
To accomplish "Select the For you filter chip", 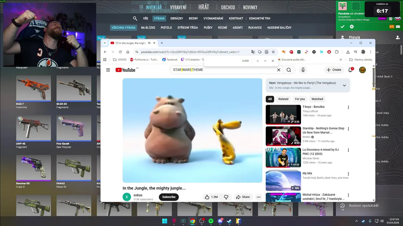I will (x=300, y=99).
